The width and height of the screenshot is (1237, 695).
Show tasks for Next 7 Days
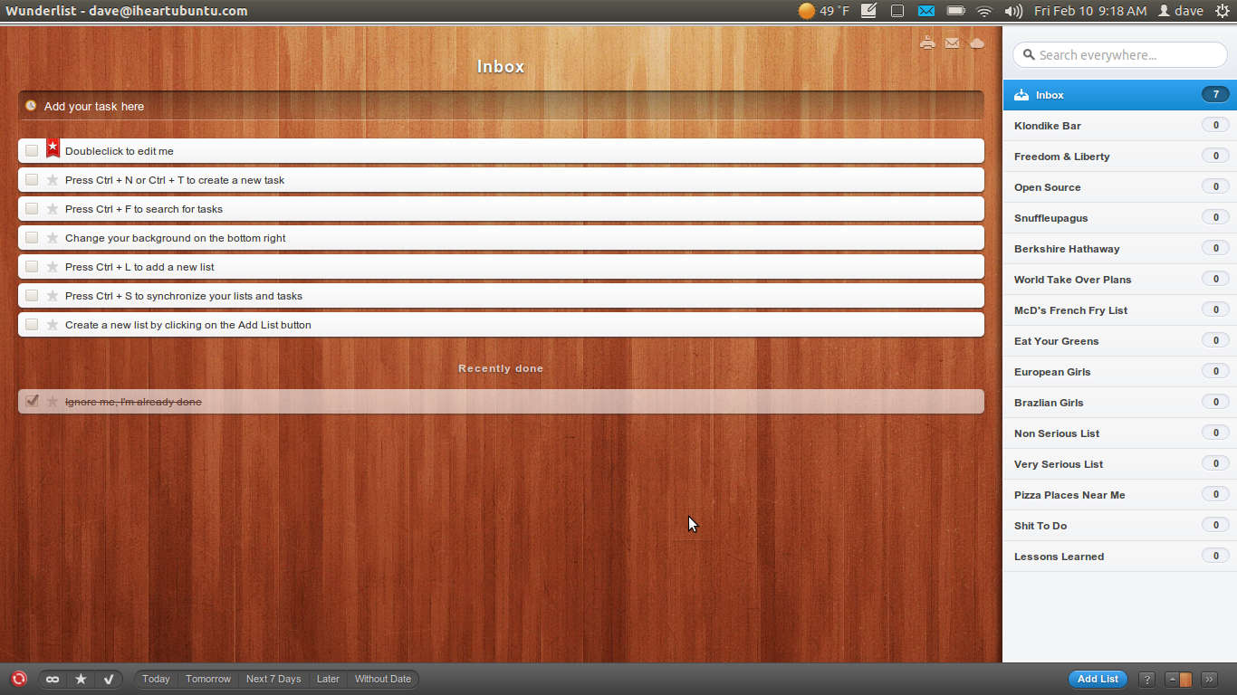pyautogui.click(x=273, y=679)
